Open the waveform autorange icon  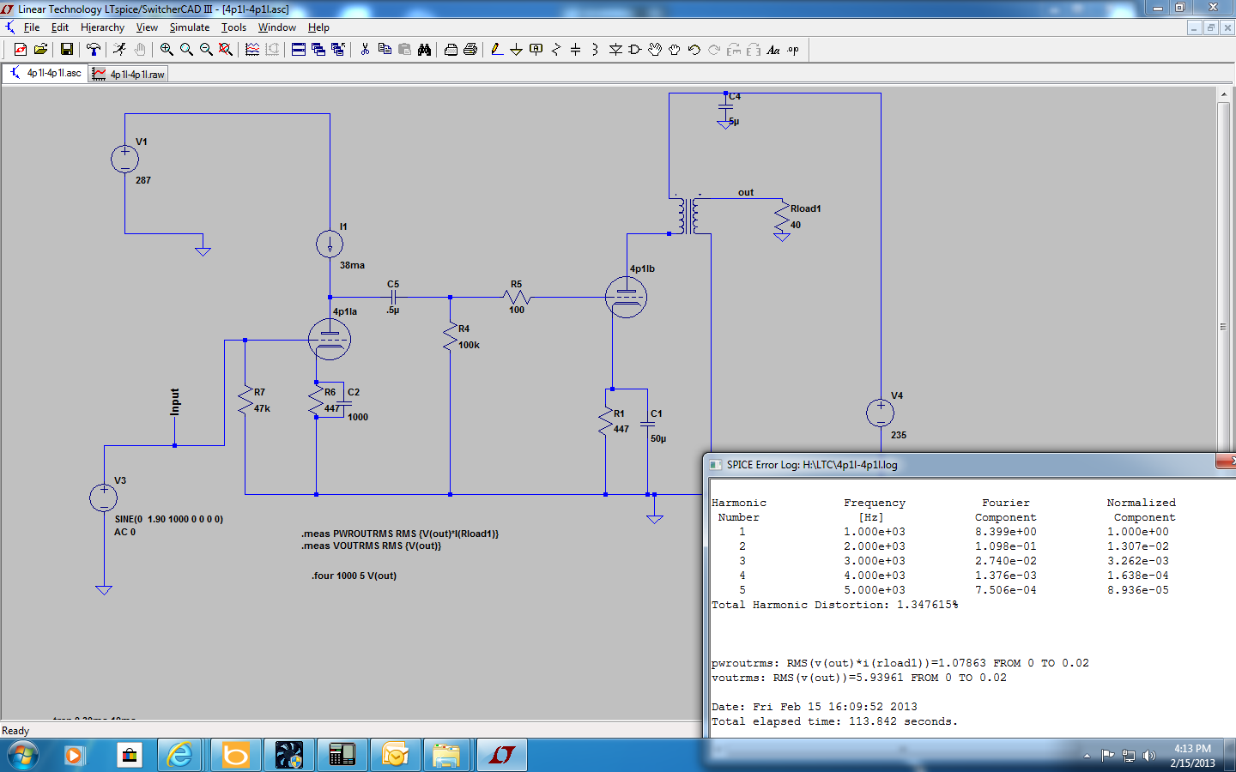[x=252, y=50]
